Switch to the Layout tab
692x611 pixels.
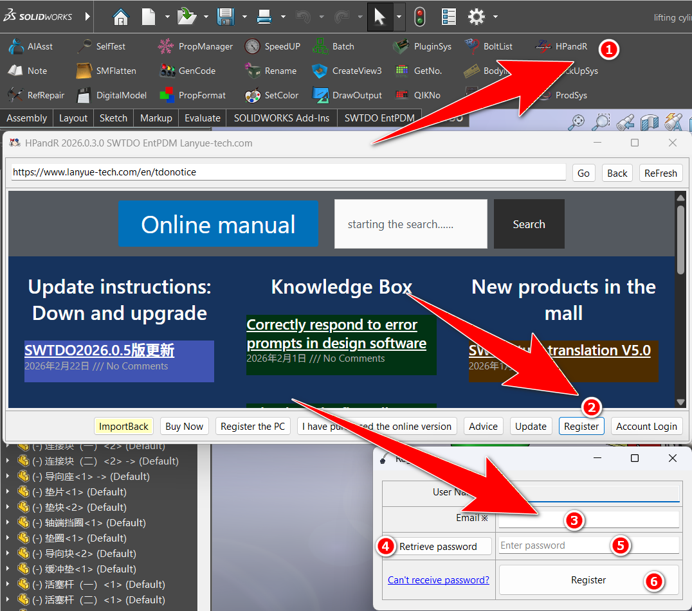click(73, 118)
